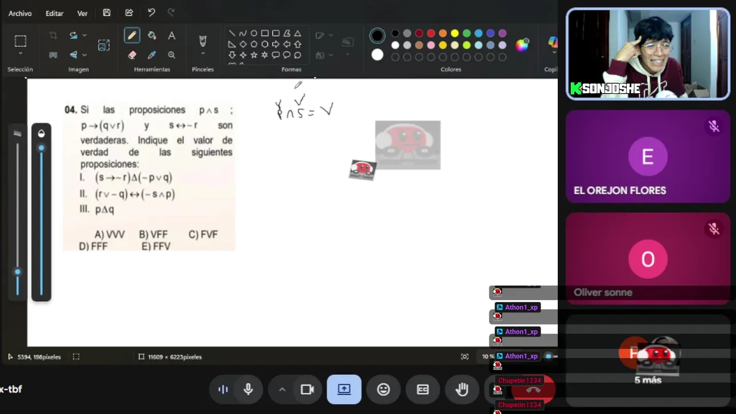The height and width of the screenshot is (414, 736).
Task: Click the Rotate image icon
Action: click(73, 36)
